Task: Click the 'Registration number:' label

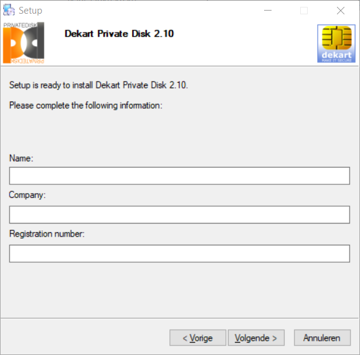Action: point(47,234)
